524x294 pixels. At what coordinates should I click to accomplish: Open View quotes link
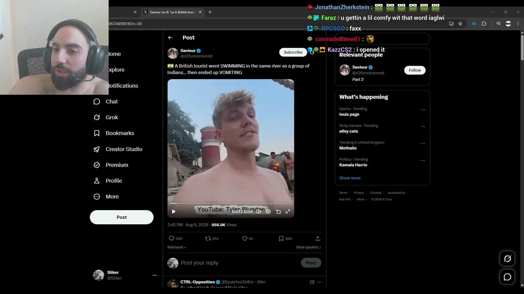click(x=308, y=247)
